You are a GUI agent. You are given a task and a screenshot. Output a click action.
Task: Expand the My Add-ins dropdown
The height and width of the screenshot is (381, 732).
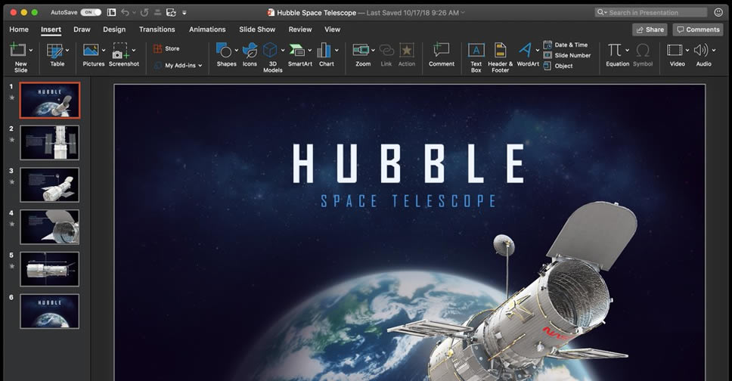click(x=200, y=66)
